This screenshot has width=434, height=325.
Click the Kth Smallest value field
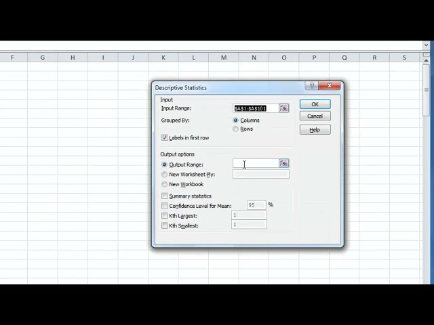249,224
